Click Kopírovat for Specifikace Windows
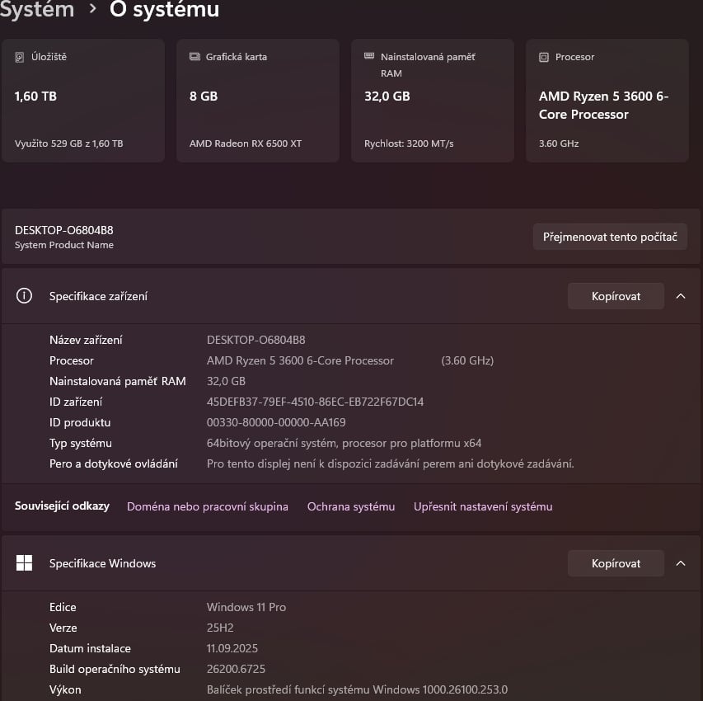The width and height of the screenshot is (703, 701). click(616, 562)
